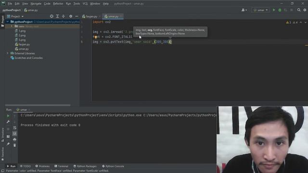The image size is (308, 173).
Task: Toggle soft-wrap in the Run console
Action: [x=14, y=128]
